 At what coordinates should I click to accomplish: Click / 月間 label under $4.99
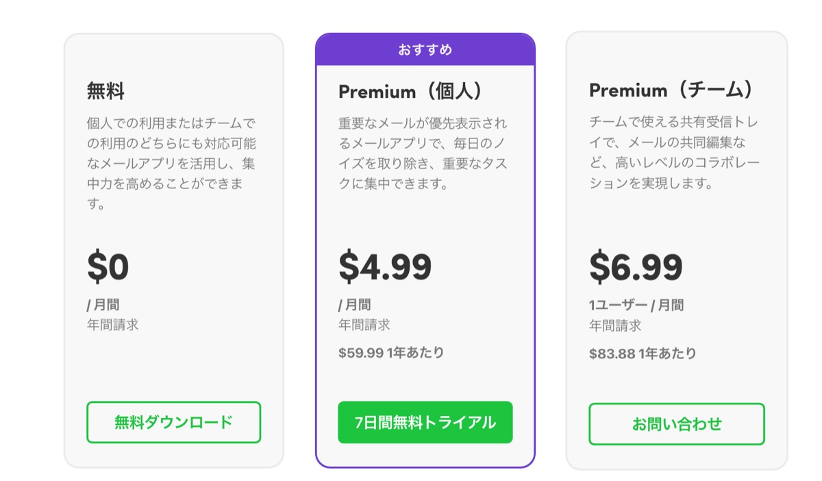(355, 305)
